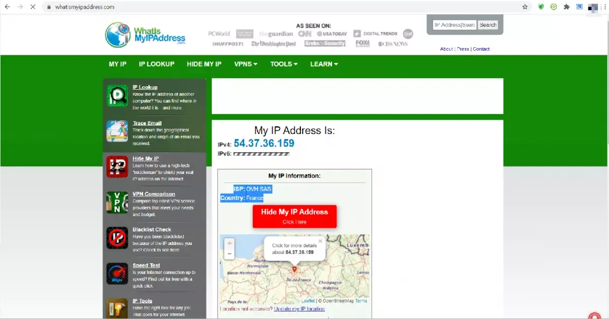
Task: Open the Contact link
Action: click(481, 49)
